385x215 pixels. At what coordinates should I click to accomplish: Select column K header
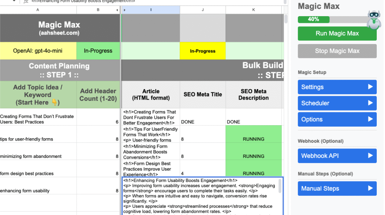coord(253,10)
